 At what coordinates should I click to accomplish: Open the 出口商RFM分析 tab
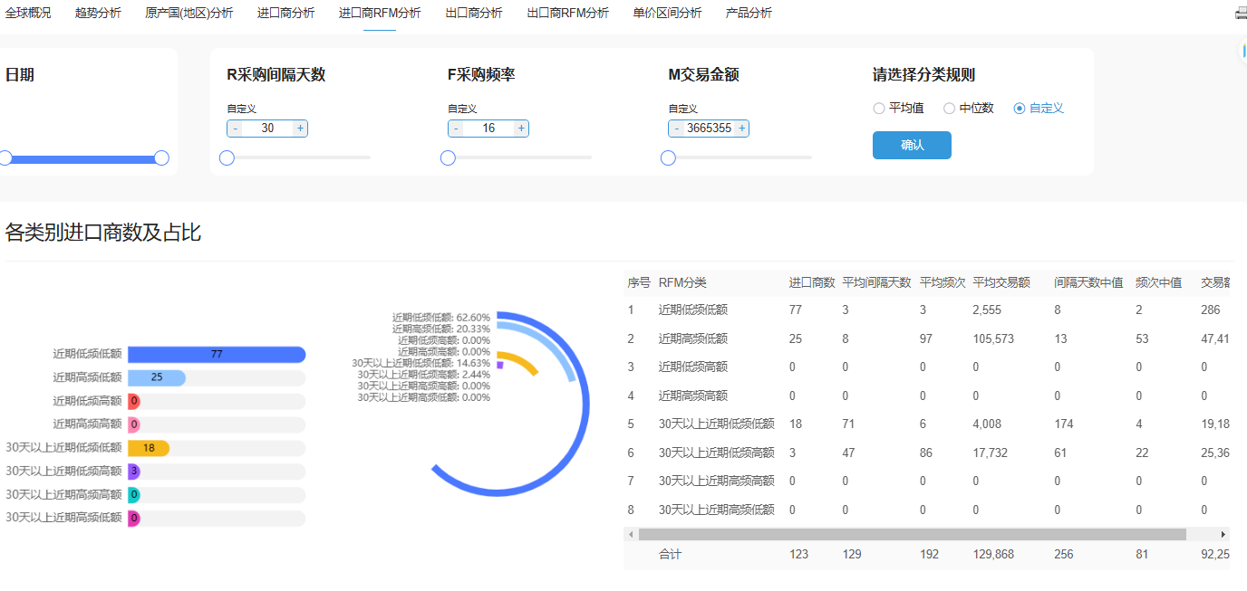point(567,13)
